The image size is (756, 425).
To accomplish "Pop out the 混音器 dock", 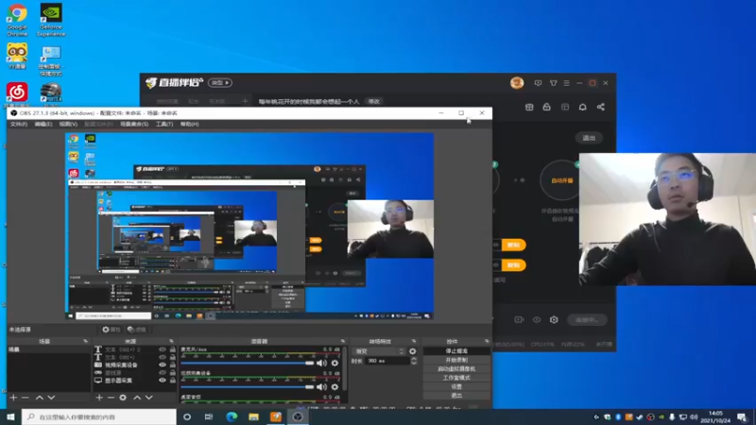I will [343, 341].
